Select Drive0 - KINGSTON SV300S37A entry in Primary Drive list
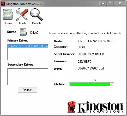The width and height of the screenshot is (127, 116). click(28, 46)
